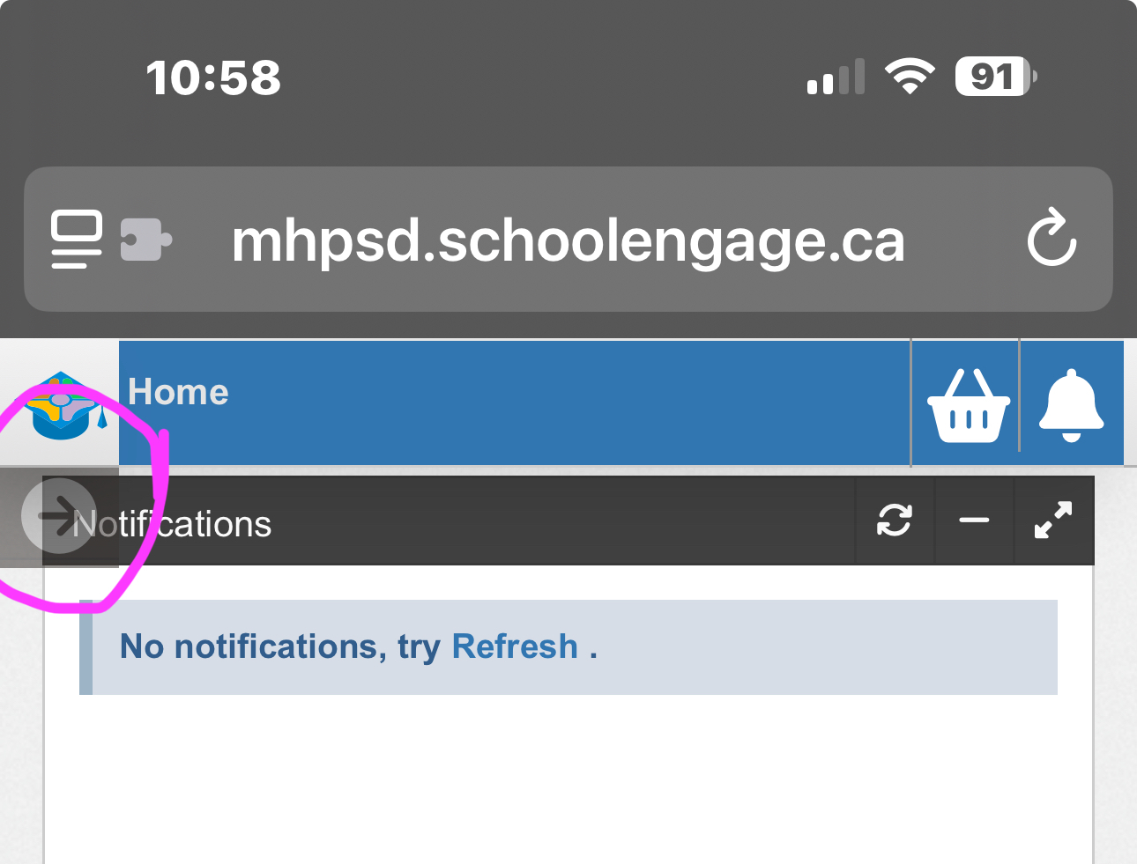
Task: Click the notification bell icon
Action: point(1072,406)
